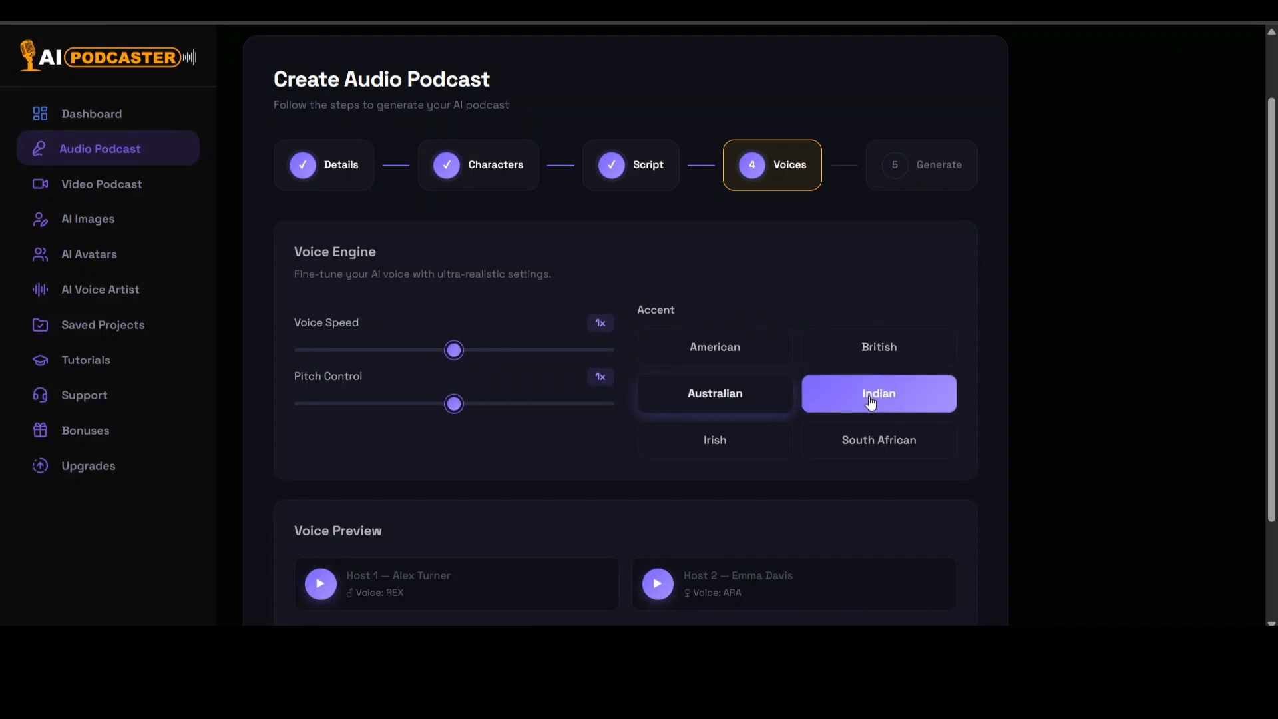The height and width of the screenshot is (719, 1278).
Task: Go back to the Details step
Action: (323, 165)
